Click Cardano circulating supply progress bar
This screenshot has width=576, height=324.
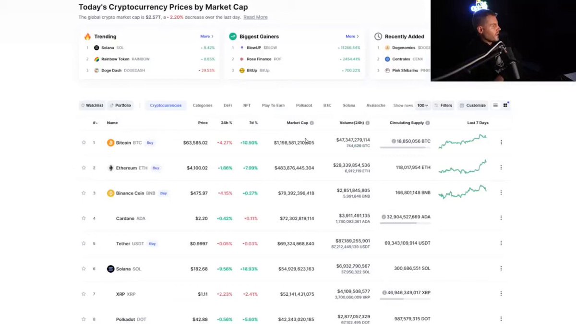click(404, 223)
